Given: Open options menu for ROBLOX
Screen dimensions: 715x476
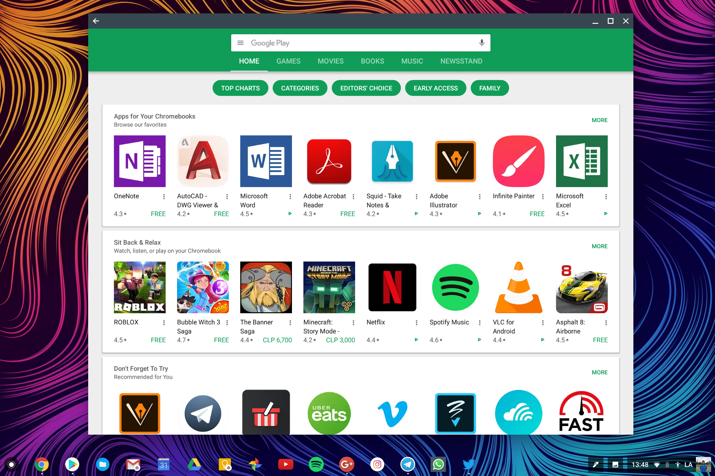Looking at the screenshot, I should tap(164, 323).
